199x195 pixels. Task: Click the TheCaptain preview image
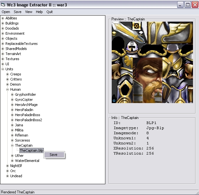152,62
